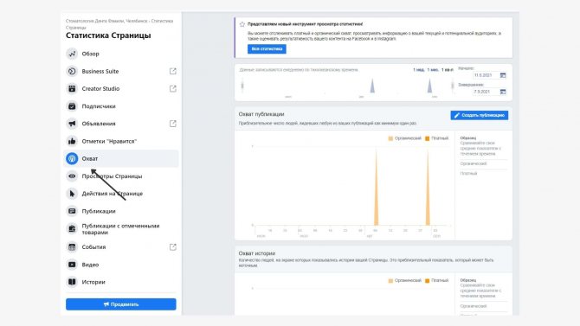
Task: Click the blue Охват reach icon
Action: [x=72, y=158]
